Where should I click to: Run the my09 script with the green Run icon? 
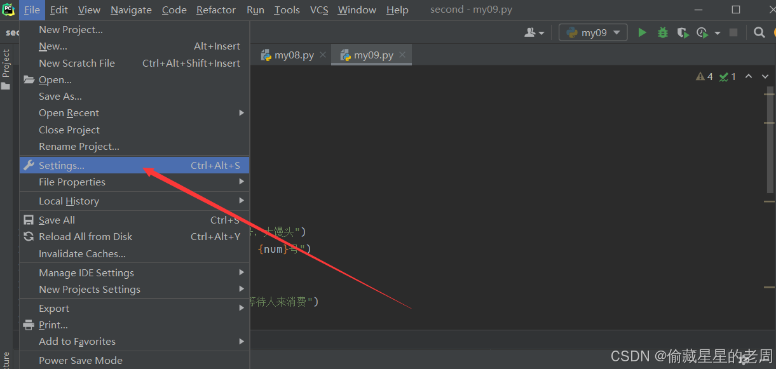[642, 32]
